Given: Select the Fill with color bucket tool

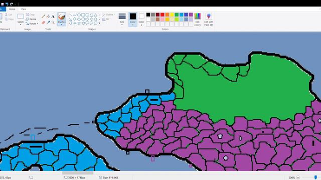Looking at the screenshot, I should [x=48, y=16].
